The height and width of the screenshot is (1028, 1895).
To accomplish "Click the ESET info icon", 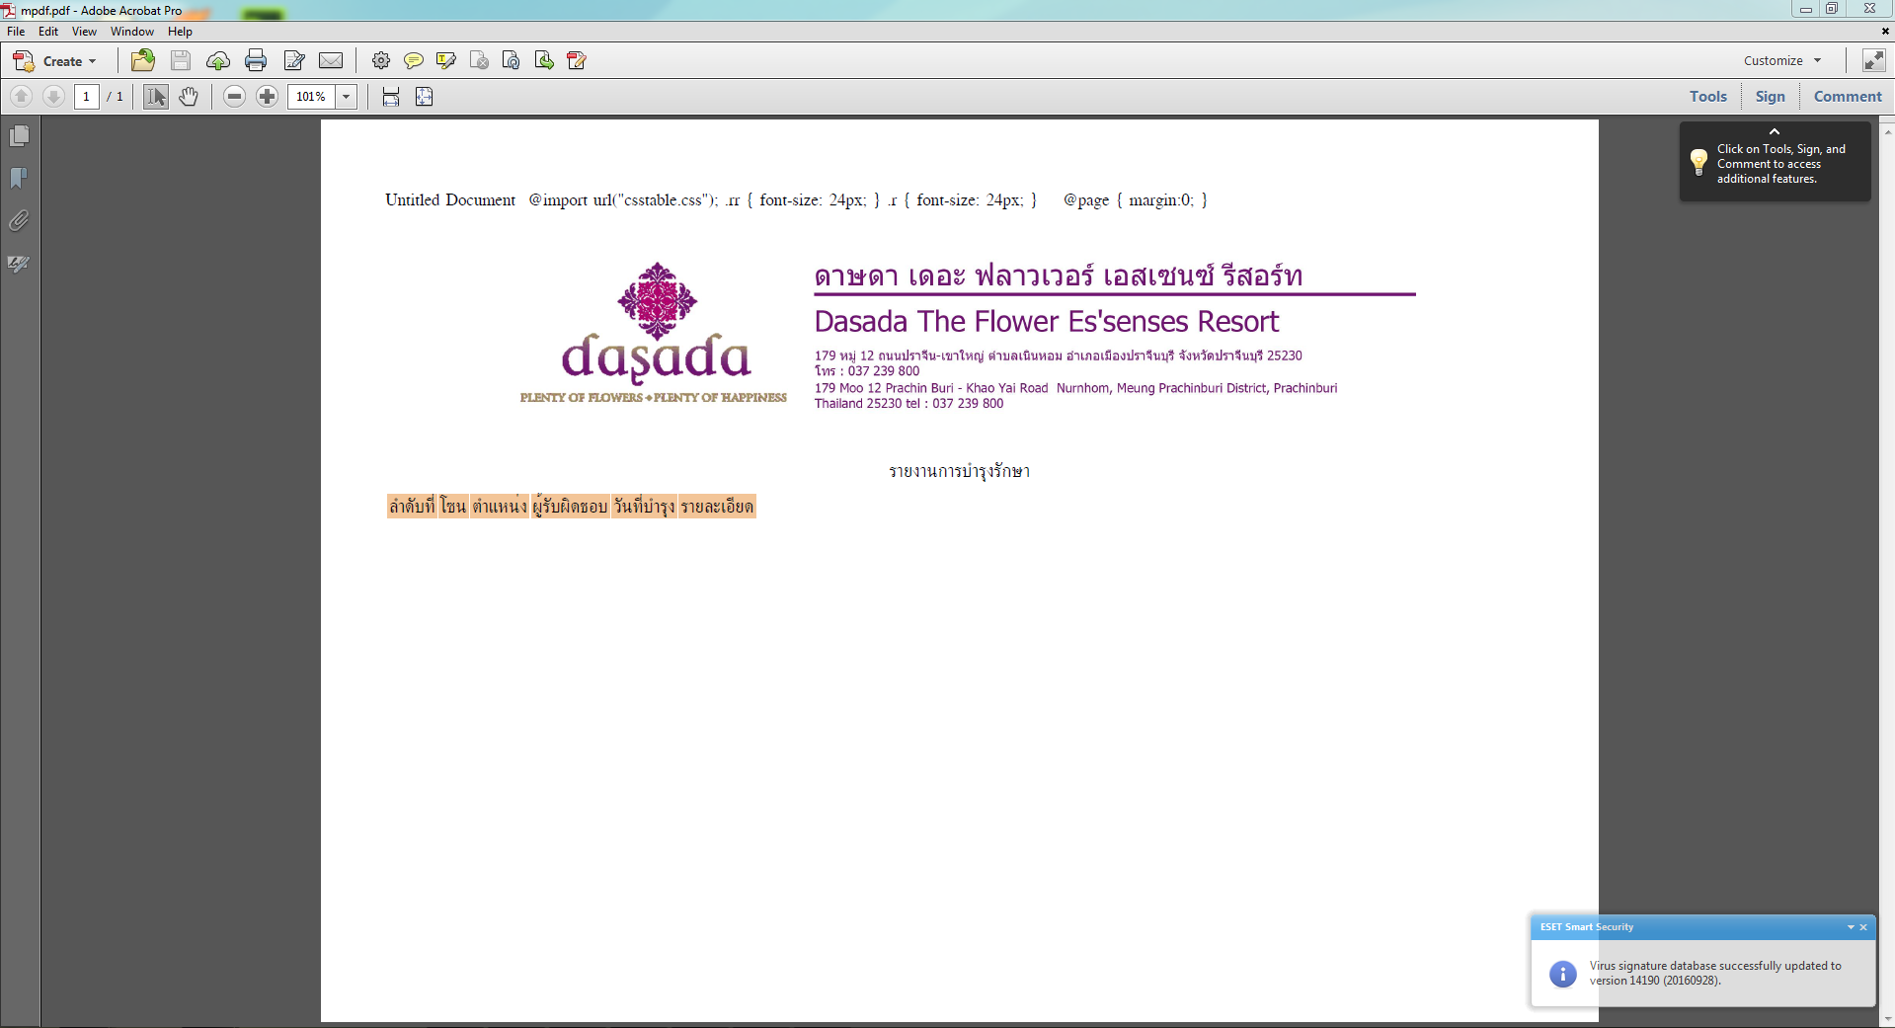I will click(x=1563, y=974).
